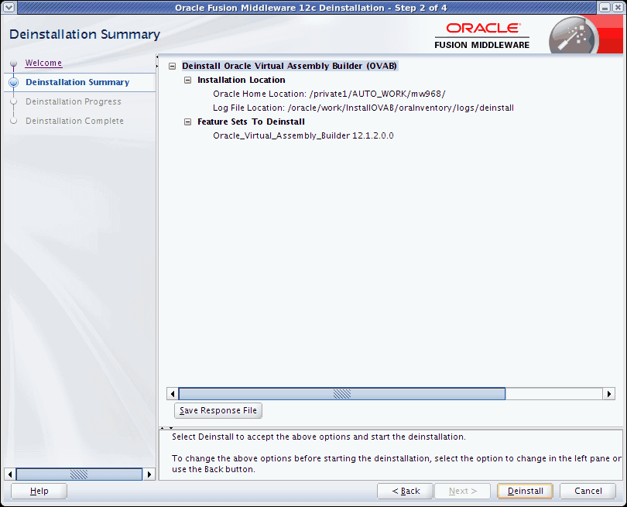Start deinstallation with the Deinstall button
627x507 pixels.
tap(525, 491)
